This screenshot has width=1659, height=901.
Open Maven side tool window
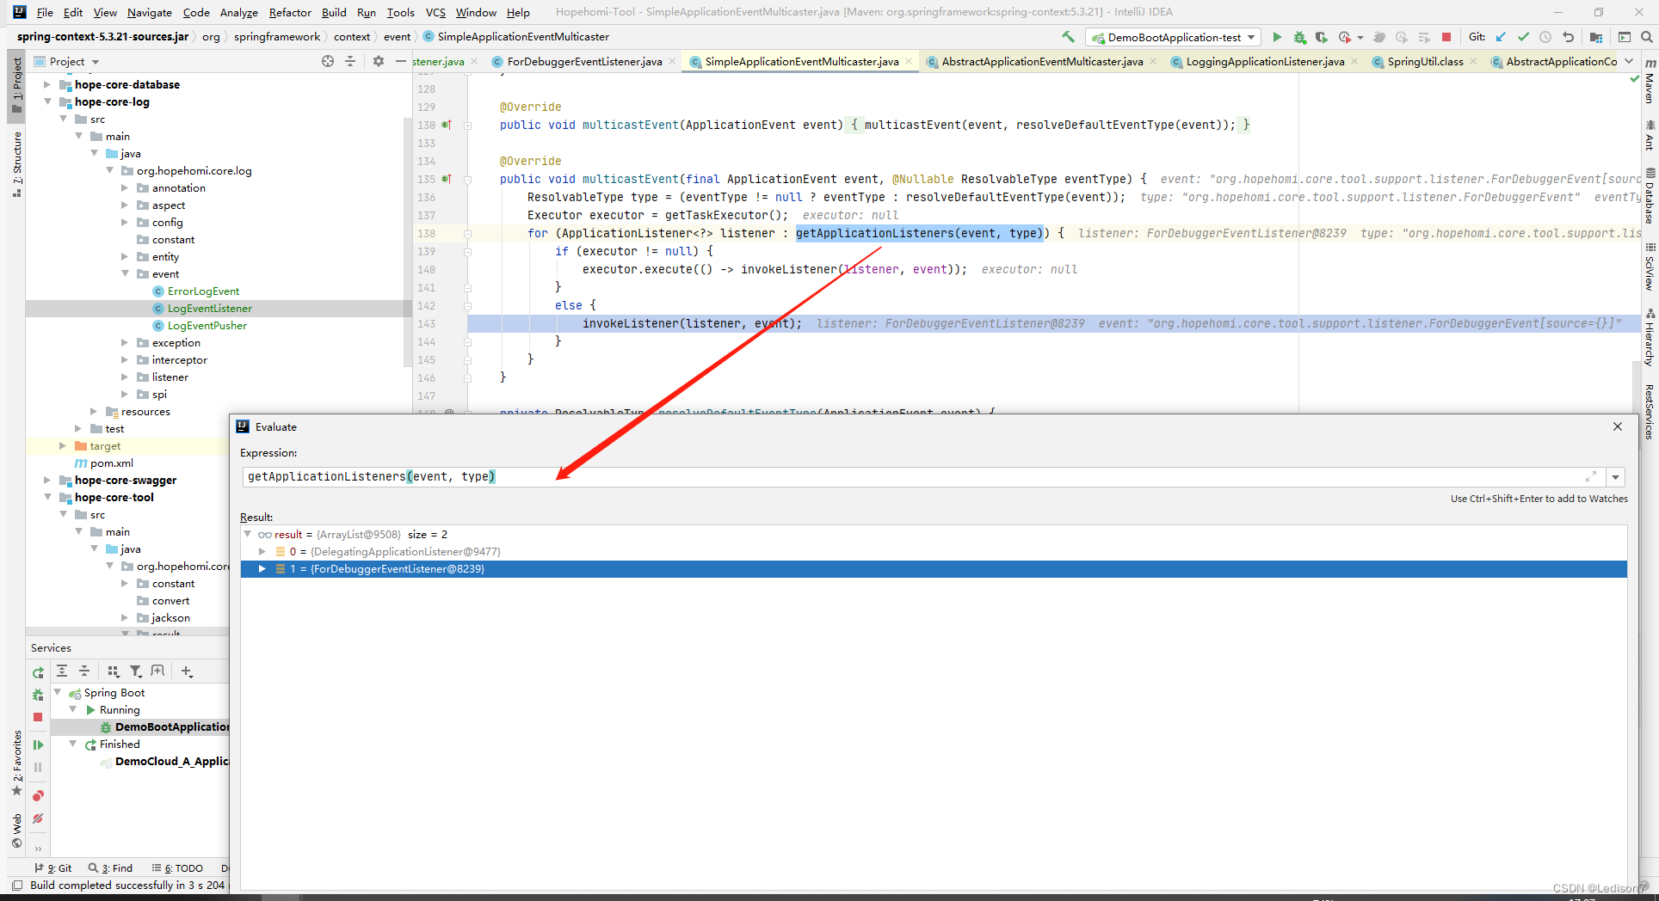click(x=1650, y=82)
